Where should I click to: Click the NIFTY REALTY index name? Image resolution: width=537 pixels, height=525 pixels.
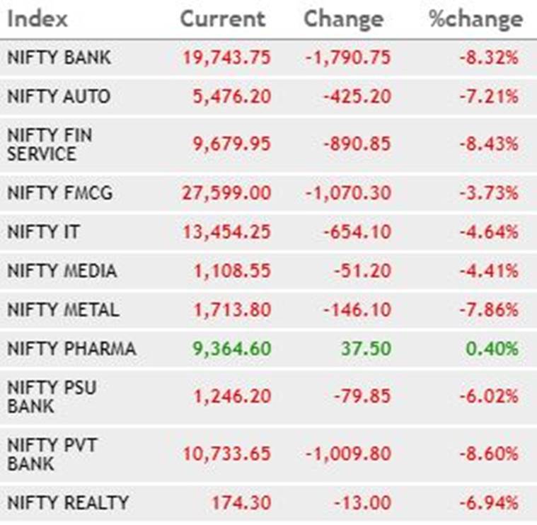(68, 503)
